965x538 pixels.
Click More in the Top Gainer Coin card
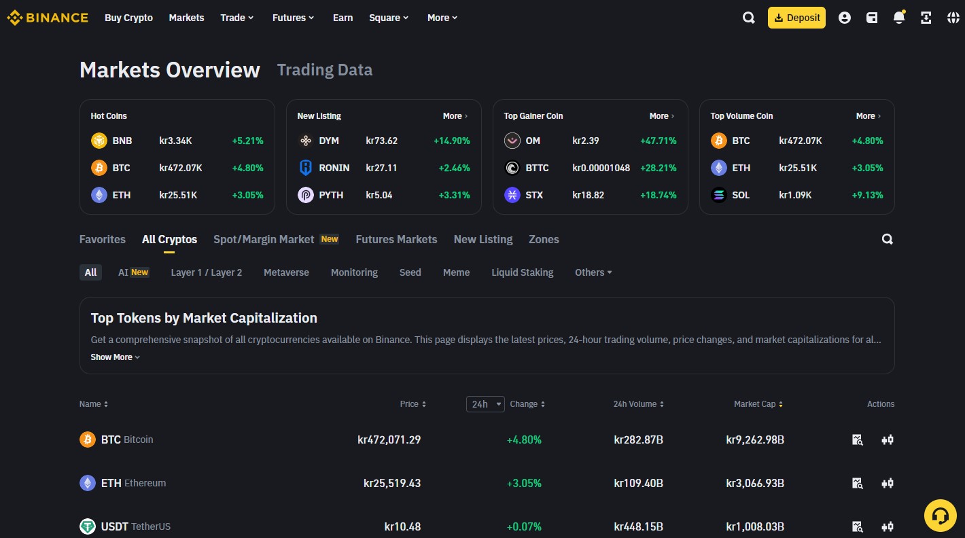662,116
